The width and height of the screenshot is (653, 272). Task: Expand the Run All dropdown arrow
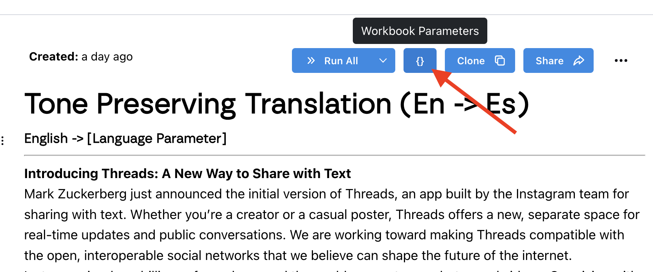pos(383,60)
